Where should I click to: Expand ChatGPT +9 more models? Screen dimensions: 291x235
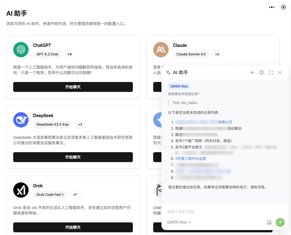point(69,54)
